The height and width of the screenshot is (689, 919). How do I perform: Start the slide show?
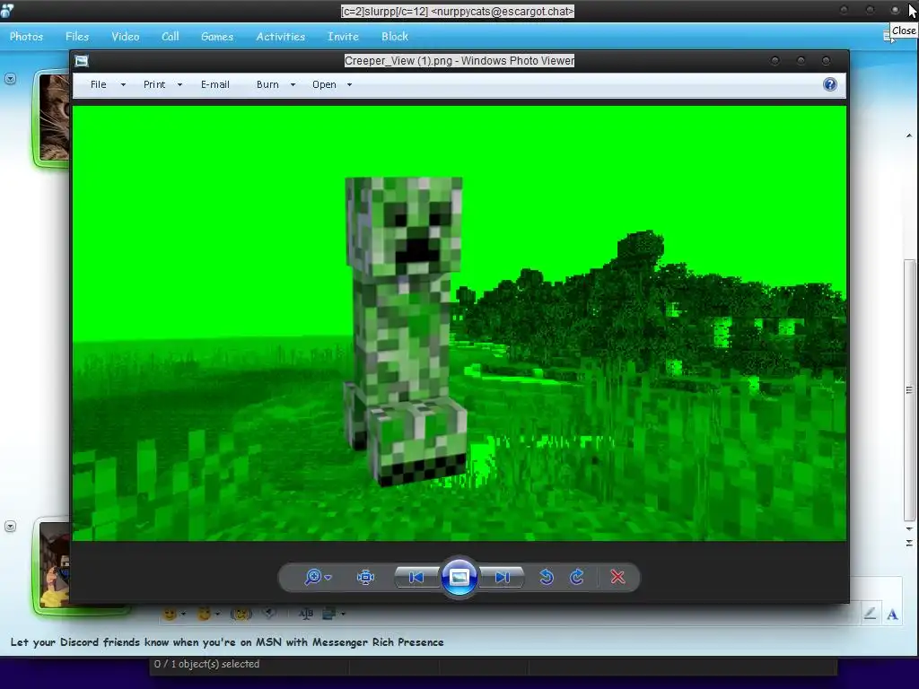(x=459, y=577)
